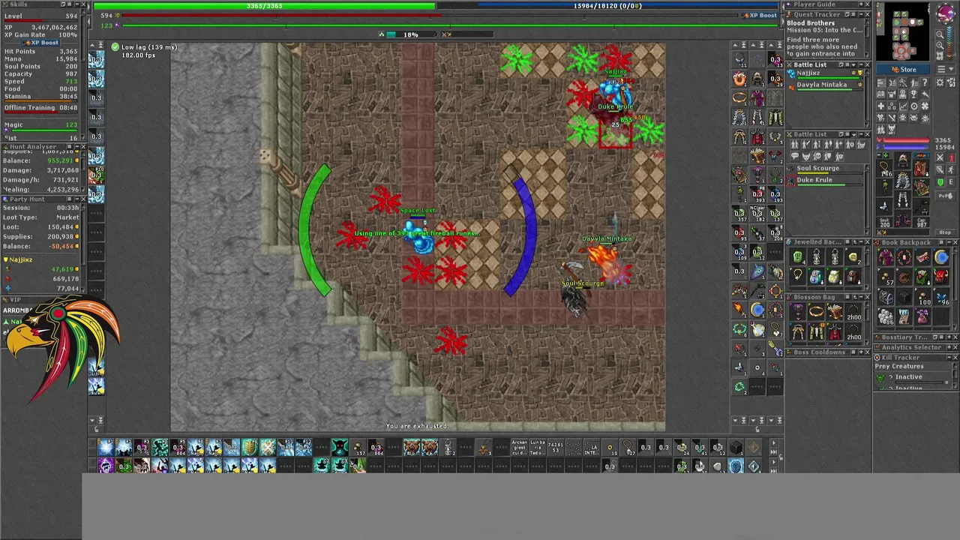The image size is (960, 540).
Task: Click the first bear icon on action bar
Action: pyautogui.click(x=412, y=447)
